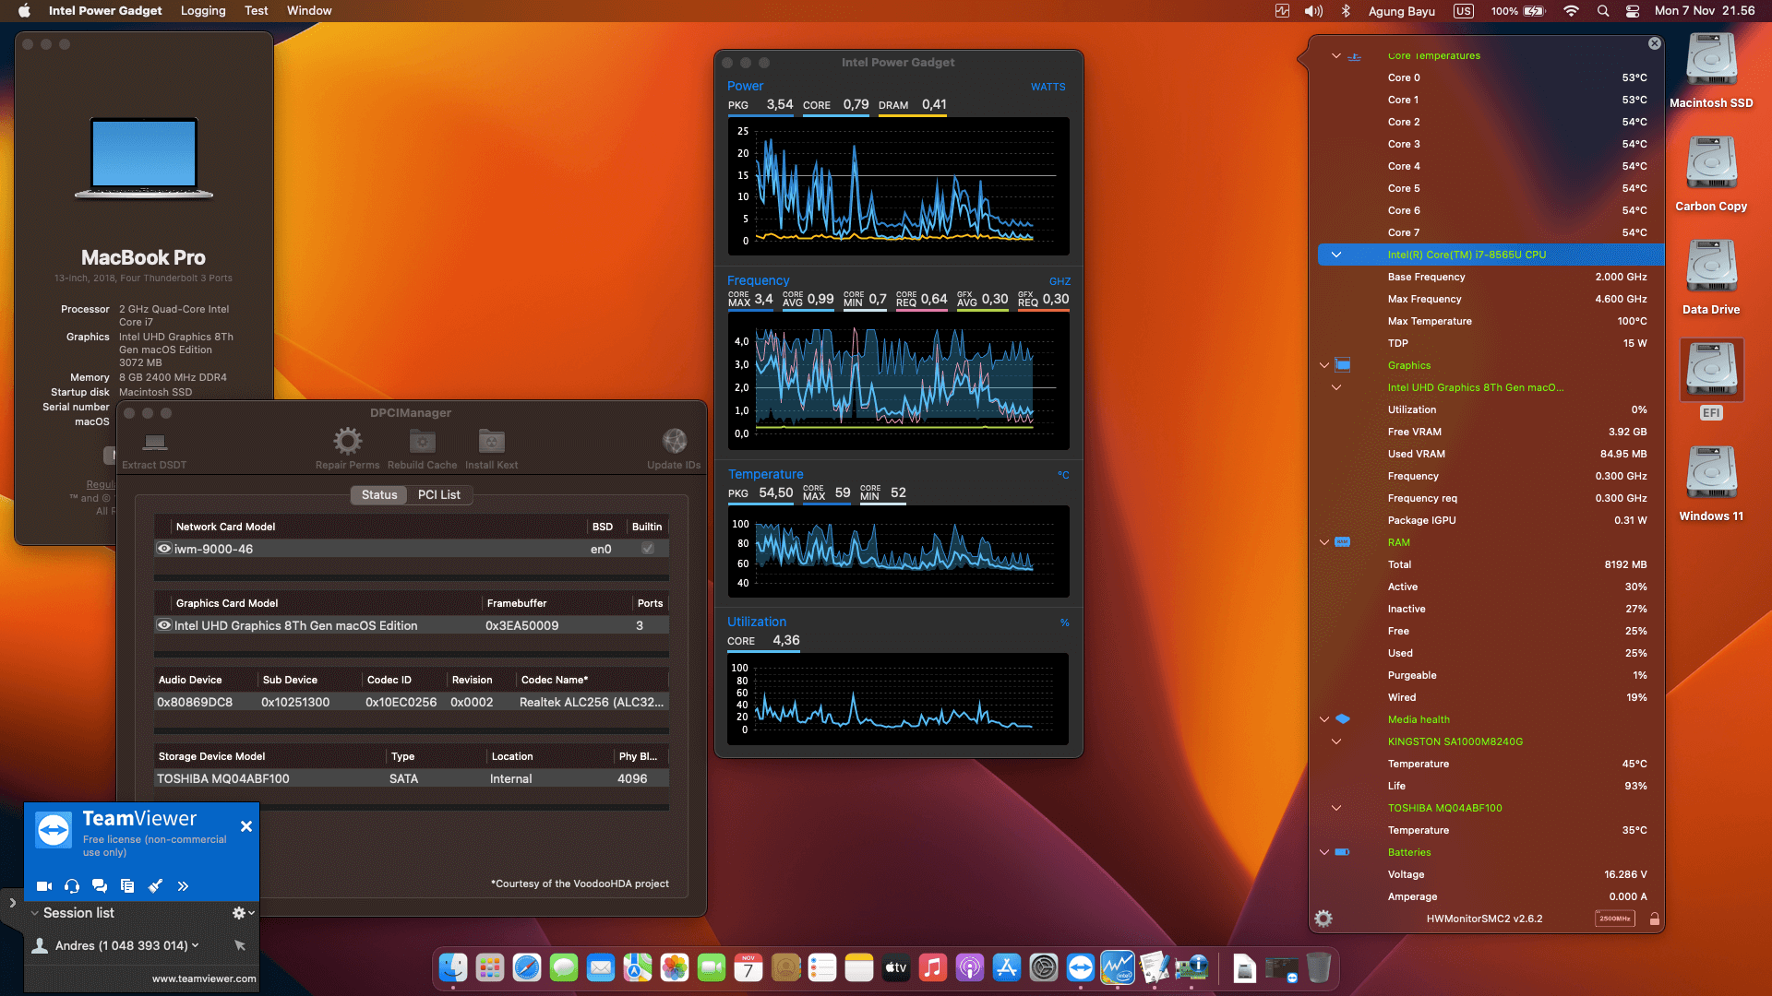
Task: Click the Power usage graph
Action: click(898, 186)
